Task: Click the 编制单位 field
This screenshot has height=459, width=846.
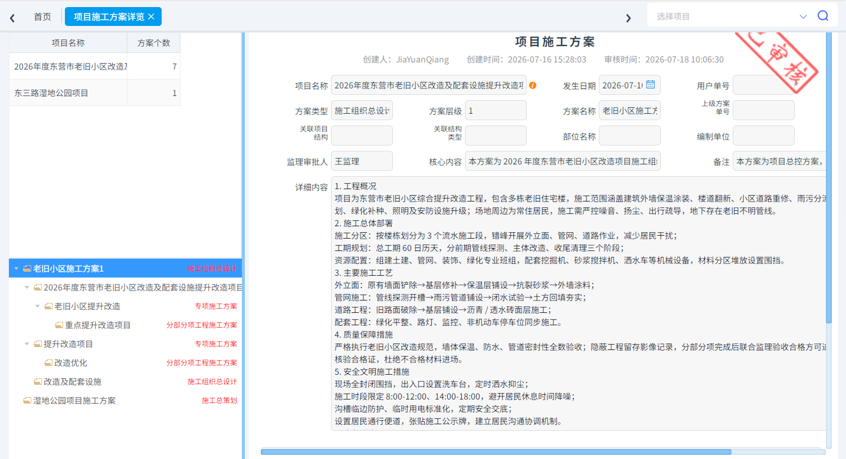Action: coord(763,136)
